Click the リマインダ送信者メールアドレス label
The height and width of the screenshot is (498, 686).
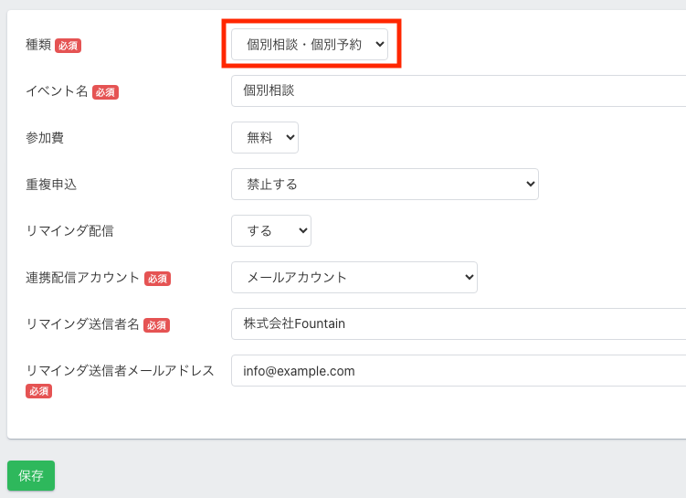(x=120, y=370)
